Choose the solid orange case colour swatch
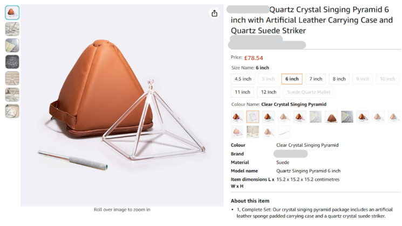Screen dimensions: 402x226 pyautogui.click(x=331, y=117)
